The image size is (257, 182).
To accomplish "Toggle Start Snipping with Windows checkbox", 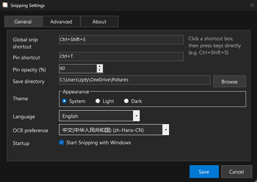I will click(62, 142).
